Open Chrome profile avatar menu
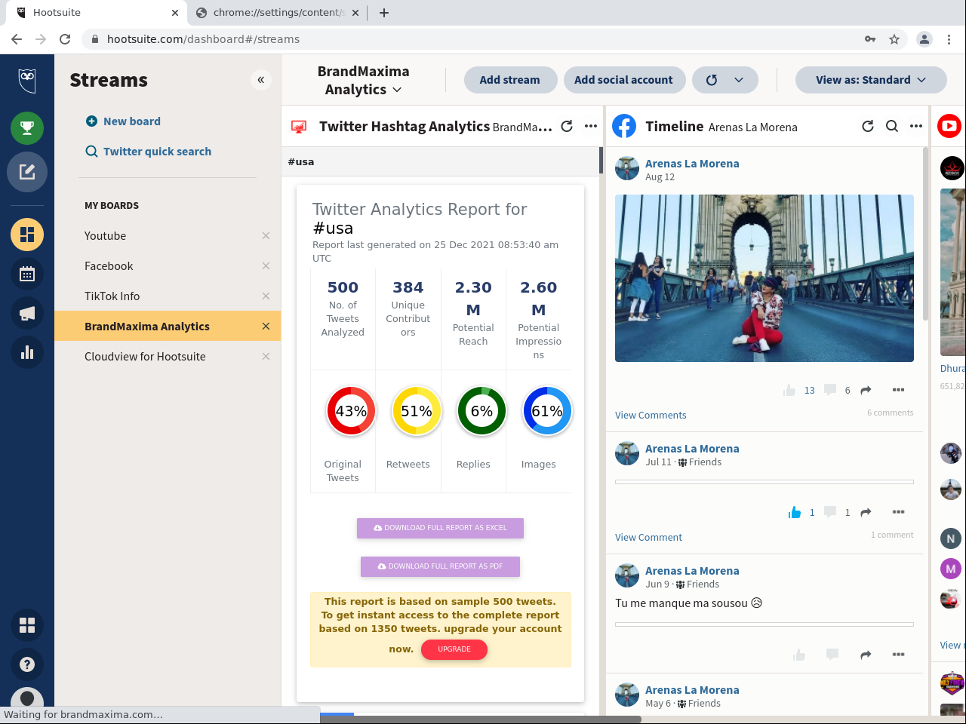This screenshot has height=724, width=966. click(x=924, y=39)
